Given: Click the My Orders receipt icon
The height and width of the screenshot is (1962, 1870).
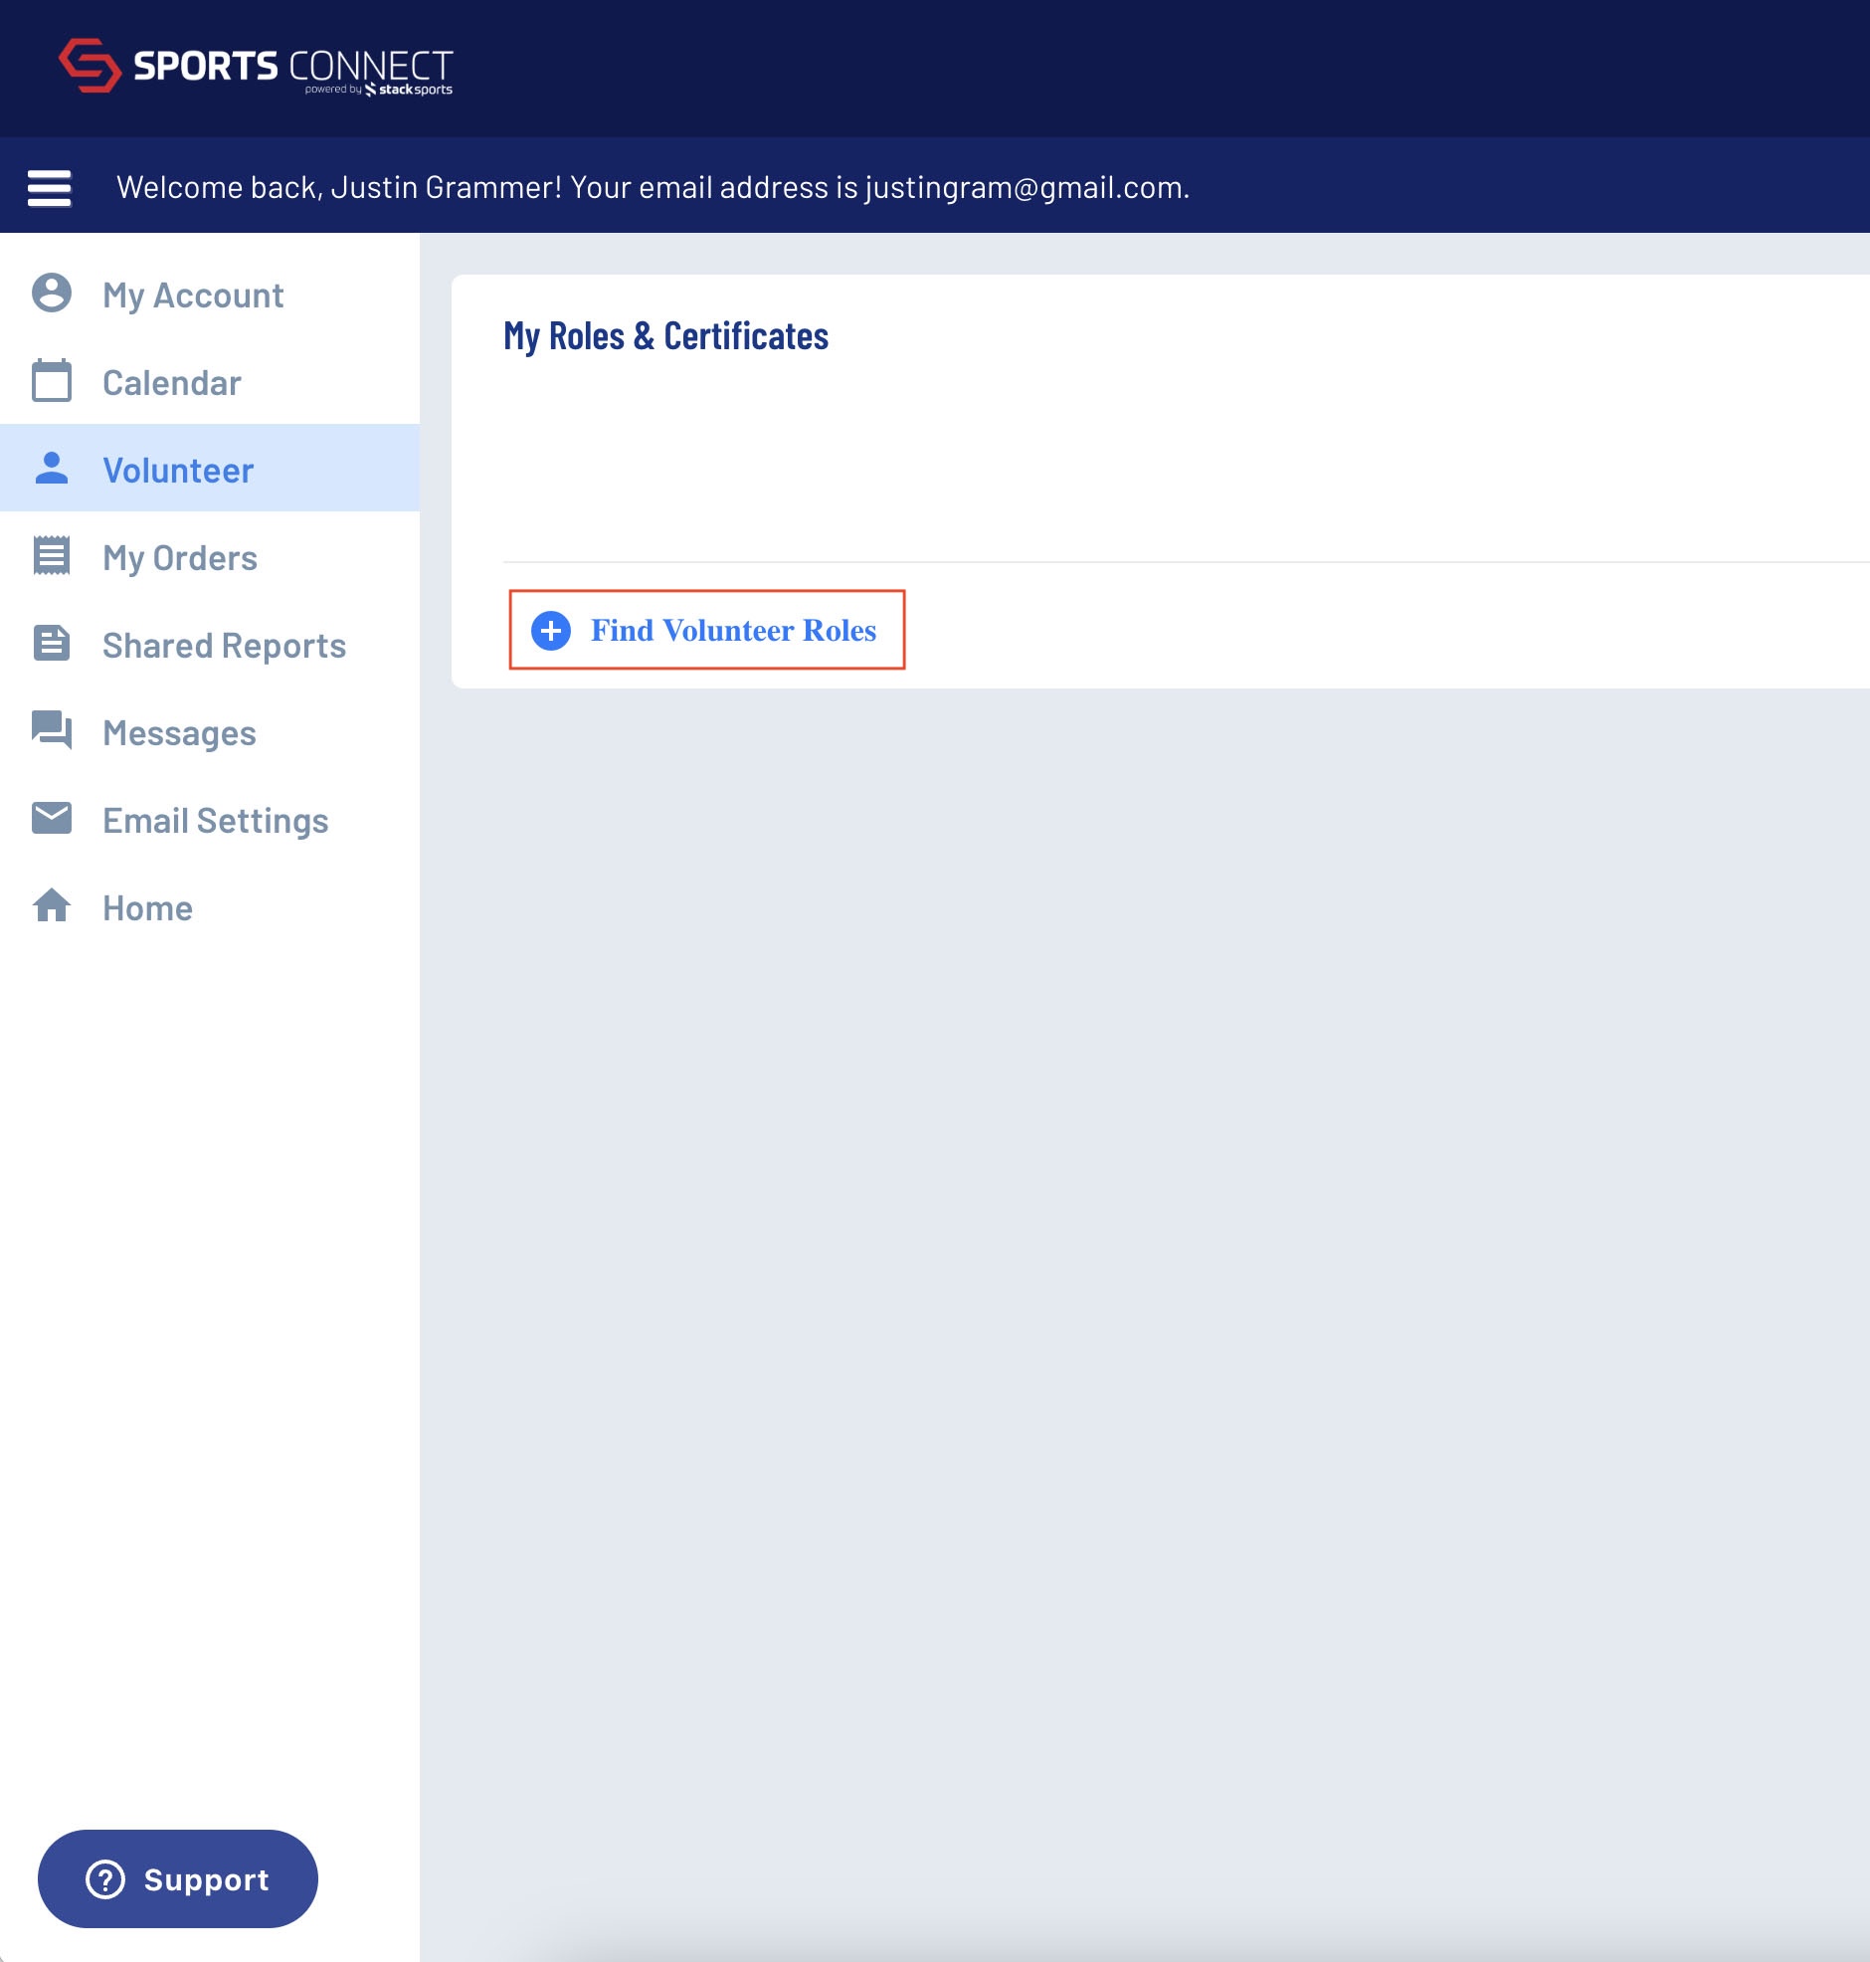Looking at the screenshot, I should coord(52,556).
